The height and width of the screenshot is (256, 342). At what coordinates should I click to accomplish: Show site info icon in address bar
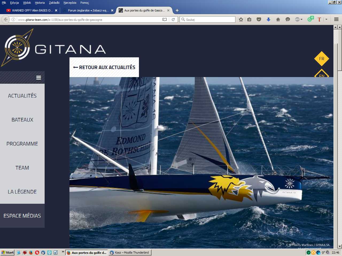(x=13, y=19)
